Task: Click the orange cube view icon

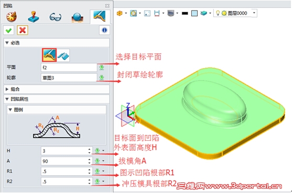Action: point(120,13)
